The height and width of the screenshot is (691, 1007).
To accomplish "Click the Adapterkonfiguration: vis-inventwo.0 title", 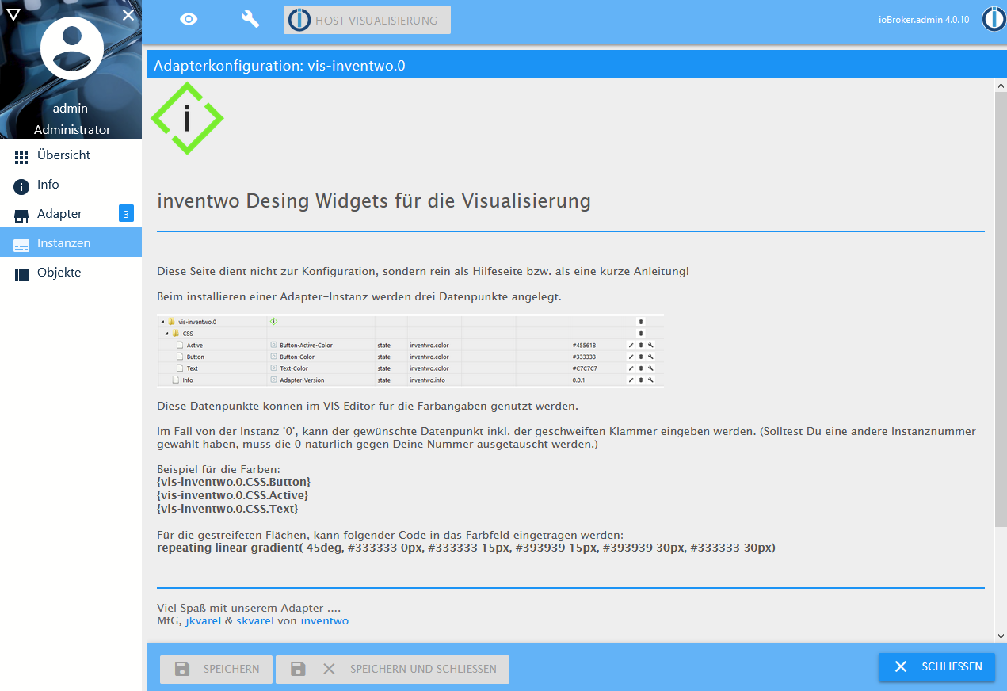I will (280, 66).
